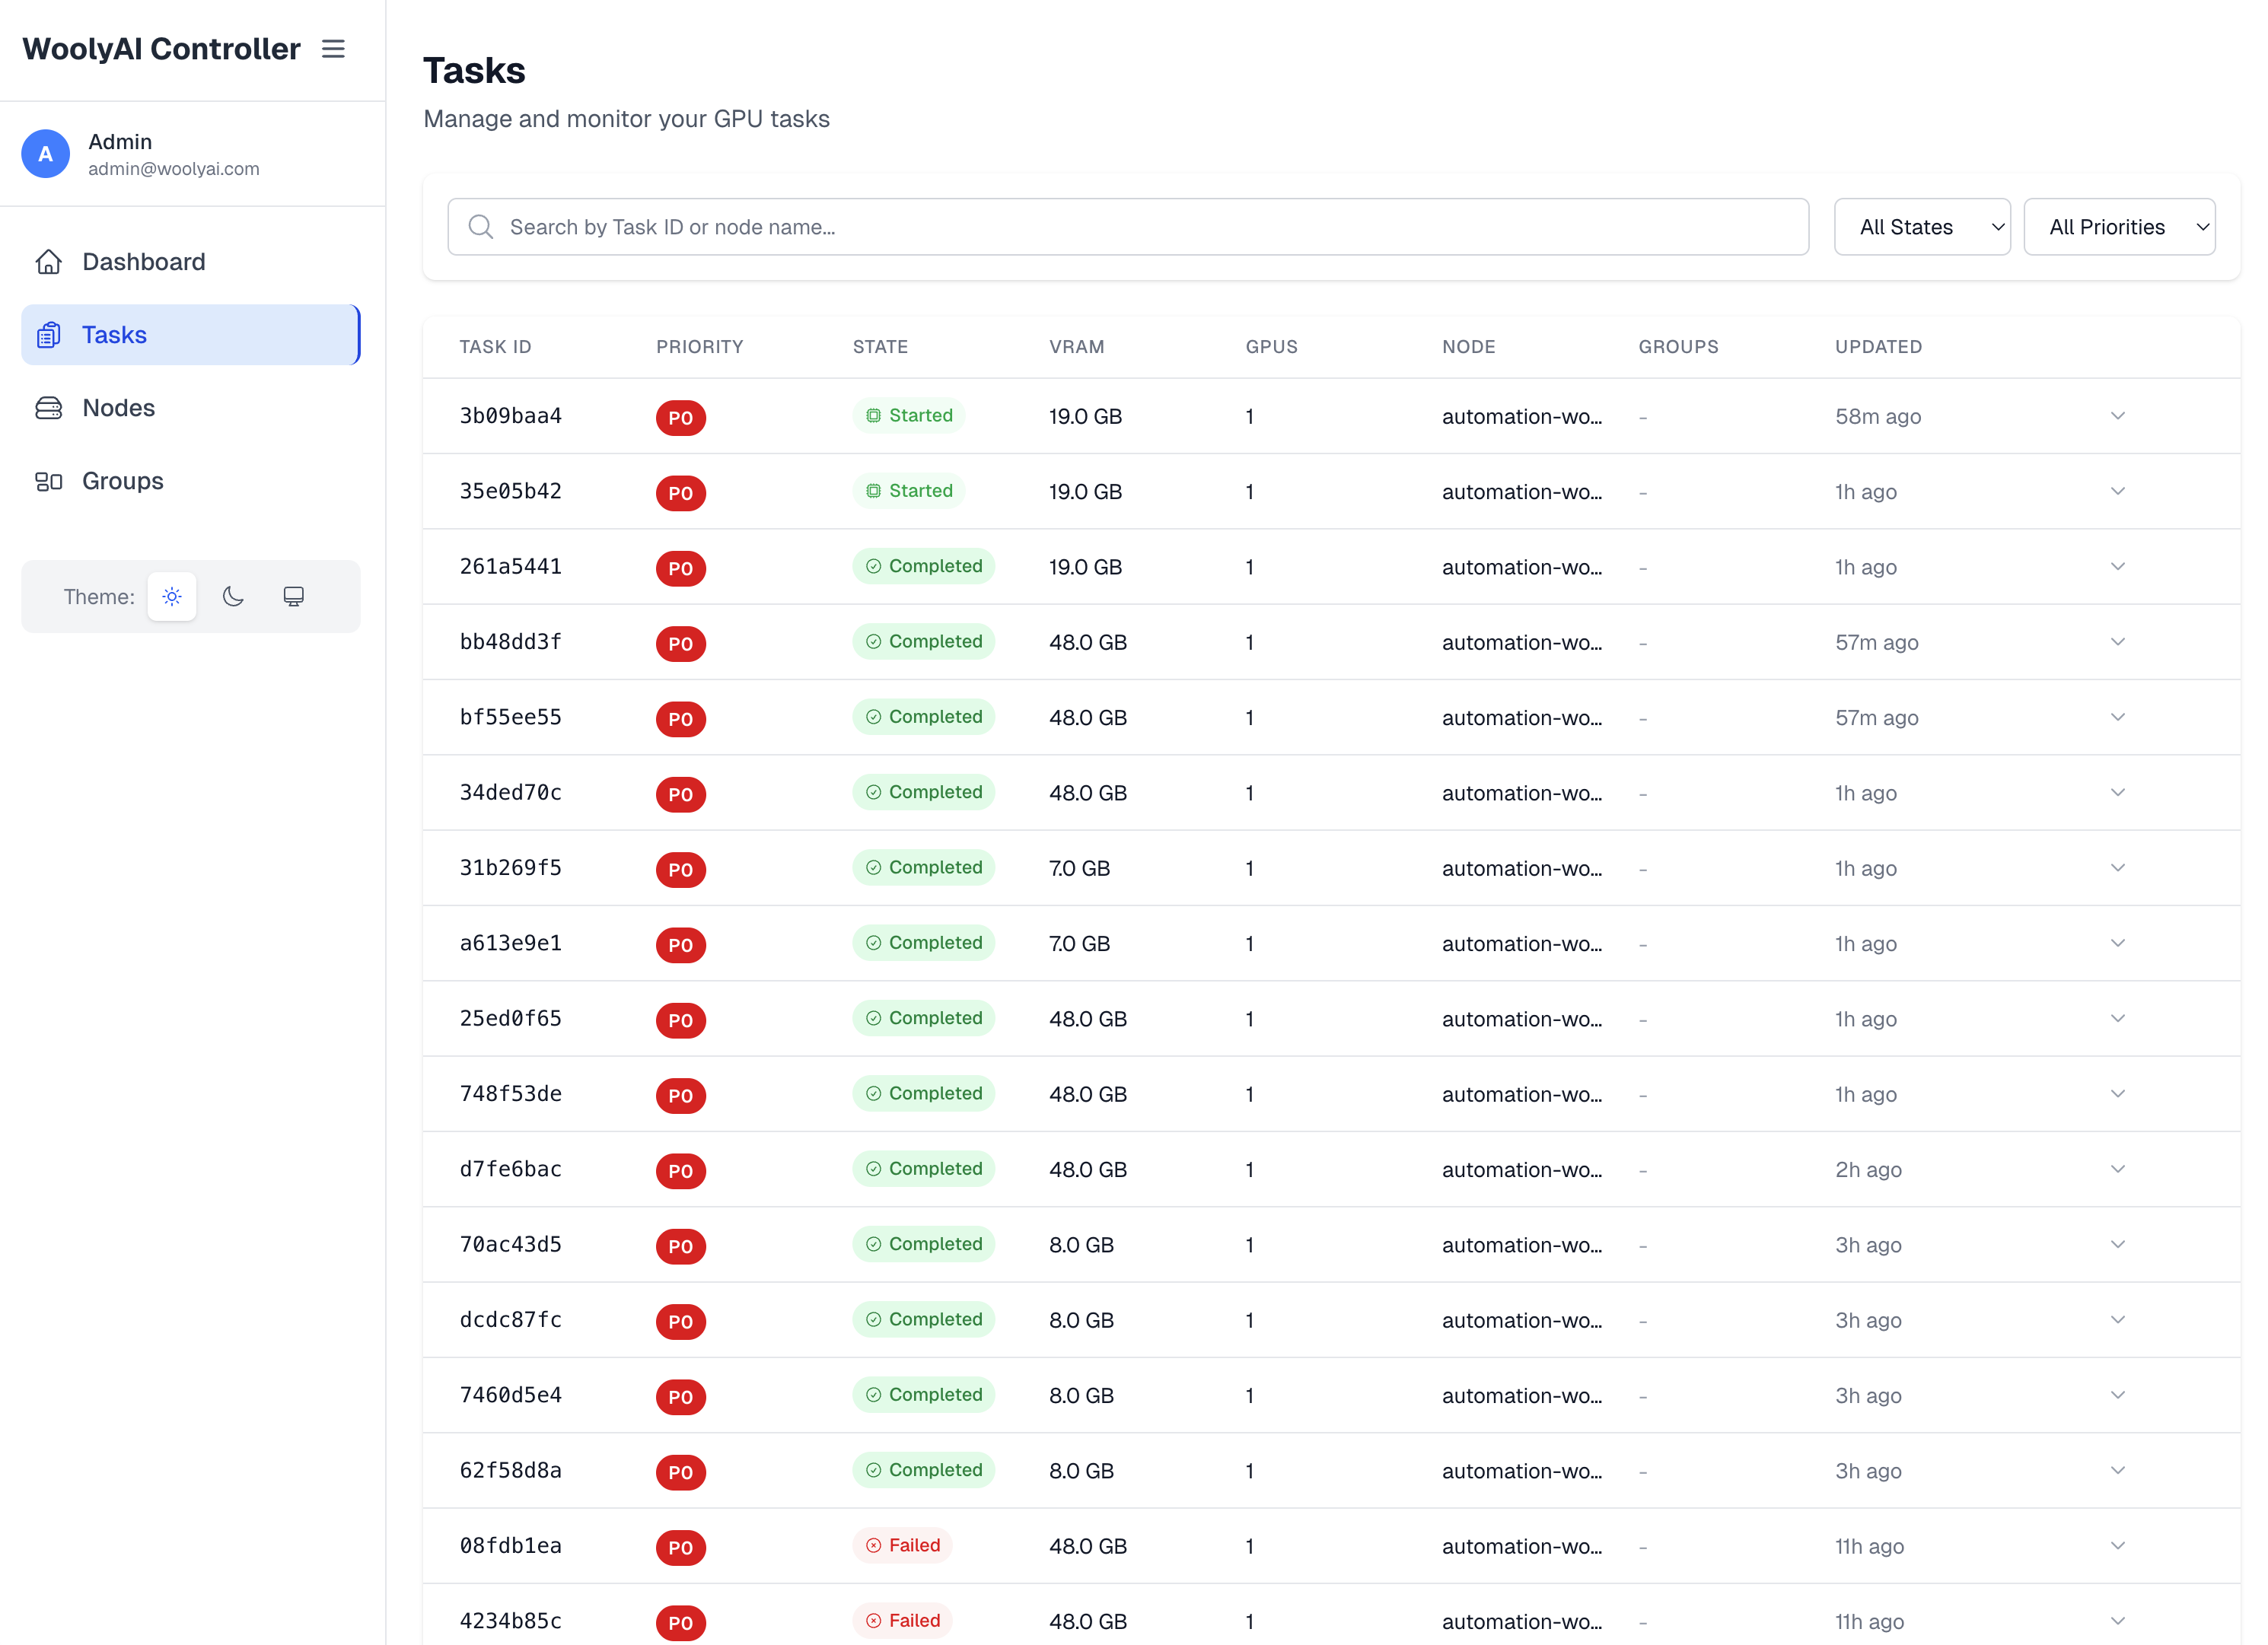The image size is (2268, 1645).
Task: Click the Failed status badge for task 08fdb1ea
Action: (902, 1545)
